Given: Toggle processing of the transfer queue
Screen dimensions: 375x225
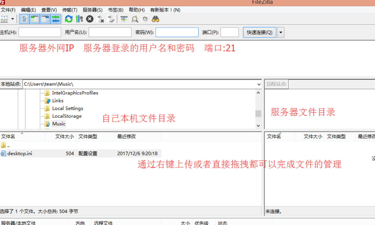Looking at the screenshot, I should click(79, 19).
